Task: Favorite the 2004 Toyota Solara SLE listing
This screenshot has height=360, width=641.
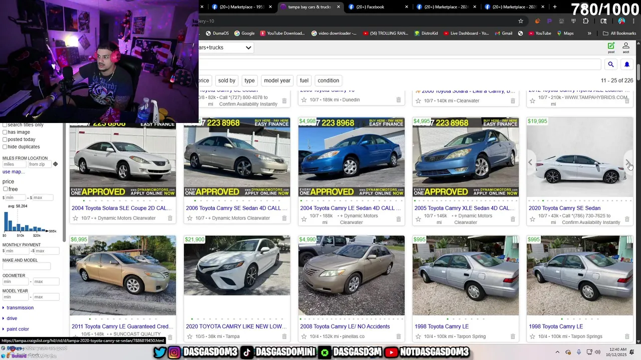Action: coord(75,218)
